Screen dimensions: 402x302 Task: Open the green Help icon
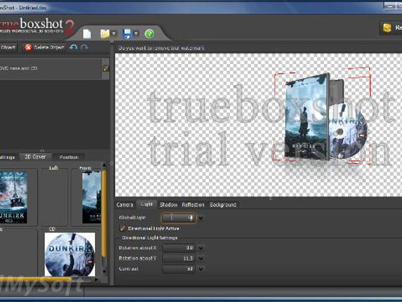point(150,34)
